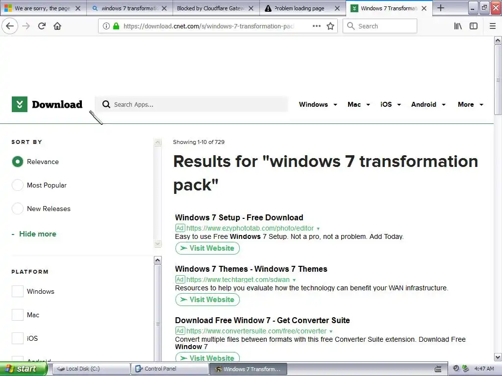
Task: Show site information via the info icon
Action: pos(106,26)
